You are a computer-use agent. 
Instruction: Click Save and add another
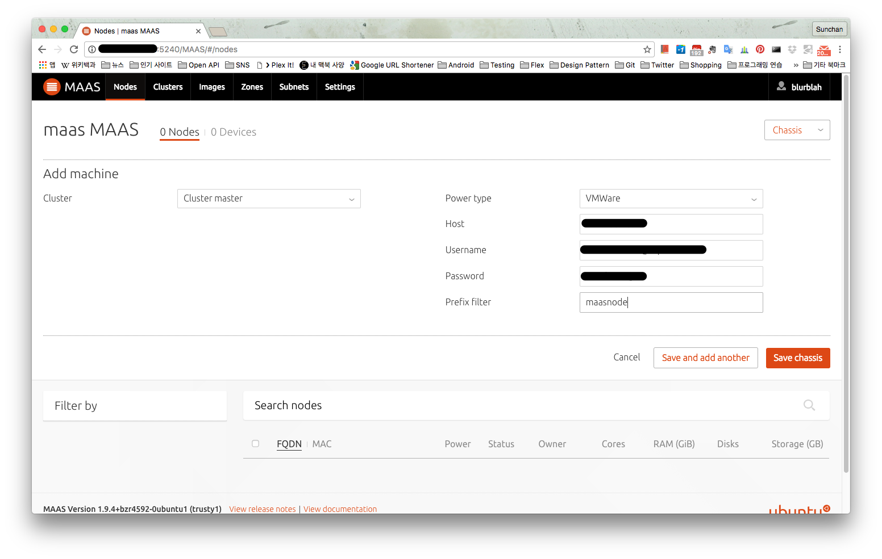pyautogui.click(x=706, y=358)
